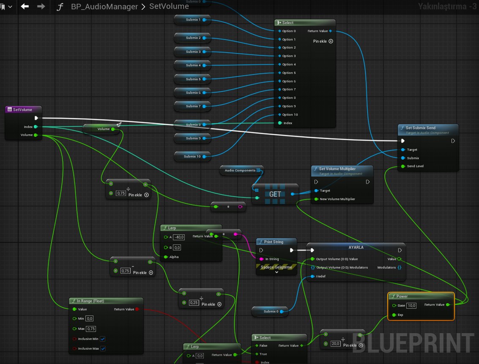Click the Submix pin on Set Submix Send
Screen dimensions: 479x364
(x=403, y=158)
